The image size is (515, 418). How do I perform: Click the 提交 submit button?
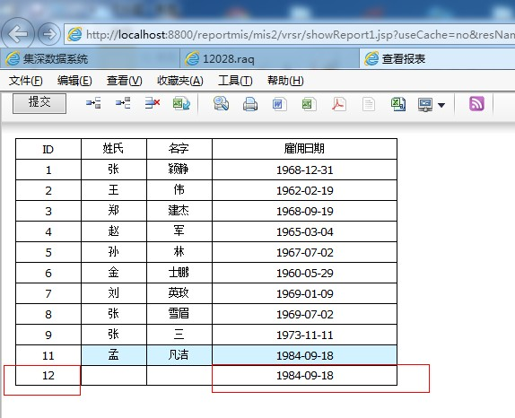39,103
